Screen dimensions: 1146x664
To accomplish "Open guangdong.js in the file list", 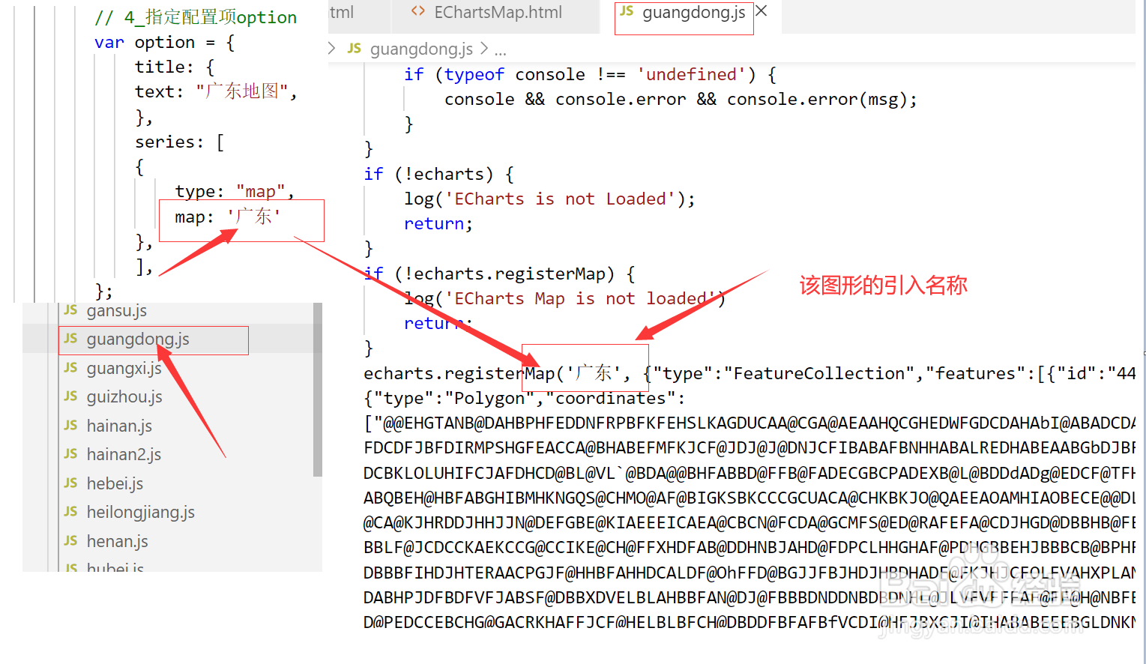I will pos(138,339).
